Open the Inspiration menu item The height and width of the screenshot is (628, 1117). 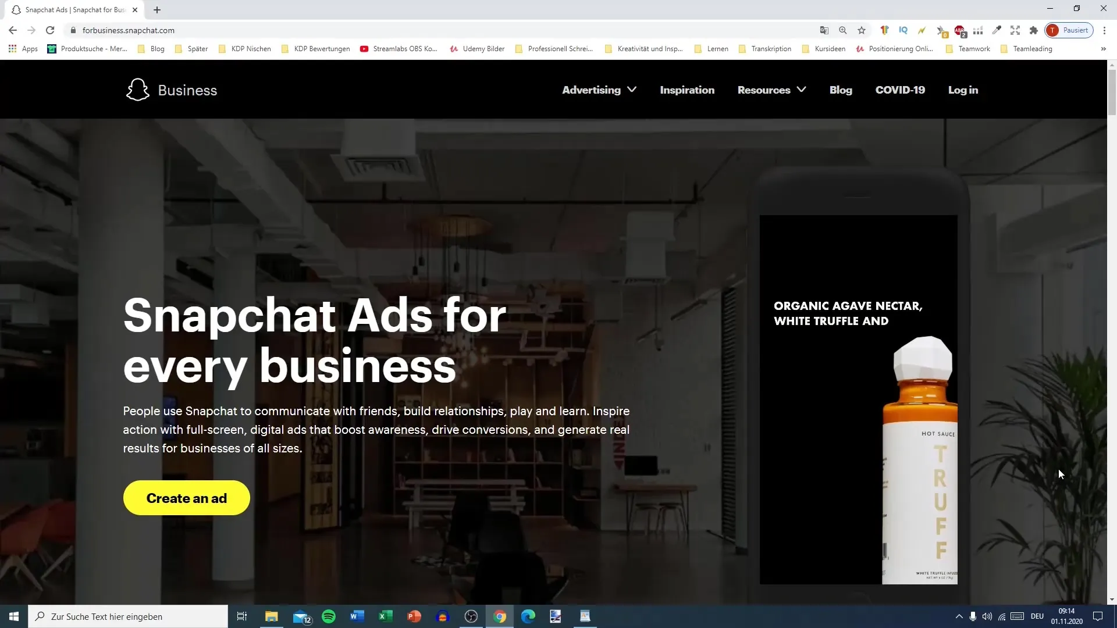[687, 90]
